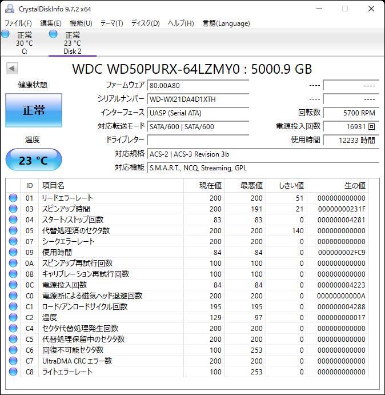Viewport: 385px width, 395px height.
Task: Click the ID column header
Action: click(30, 186)
